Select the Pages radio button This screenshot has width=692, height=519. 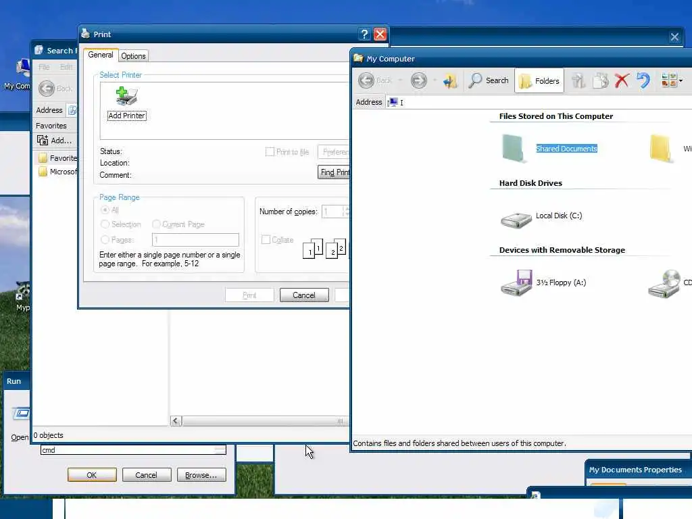[105, 240]
